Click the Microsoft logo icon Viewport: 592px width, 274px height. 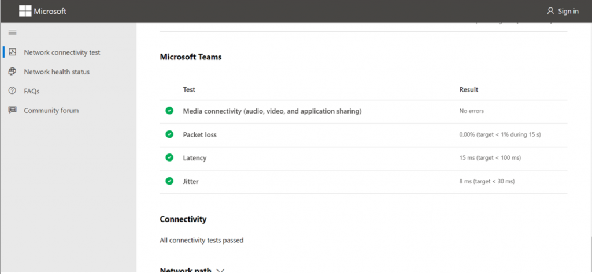tap(25, 11)
